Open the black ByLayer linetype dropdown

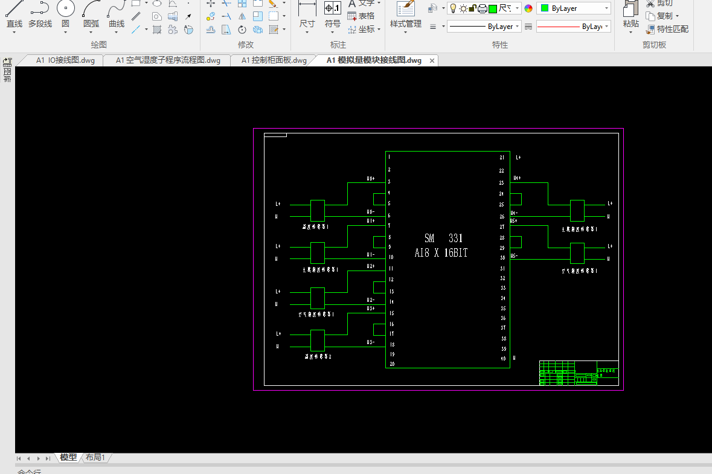pos(484,27)
